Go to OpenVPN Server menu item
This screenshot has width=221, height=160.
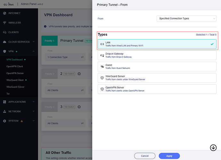coord(15,73)
